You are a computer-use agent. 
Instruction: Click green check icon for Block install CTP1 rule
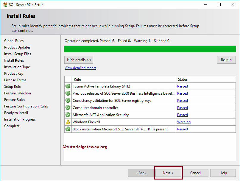coord(68,129)
